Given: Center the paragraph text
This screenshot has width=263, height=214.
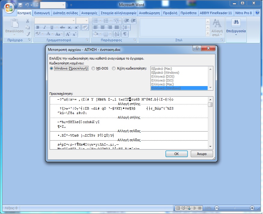Looking at the screenshot, I should click(103, 27).
